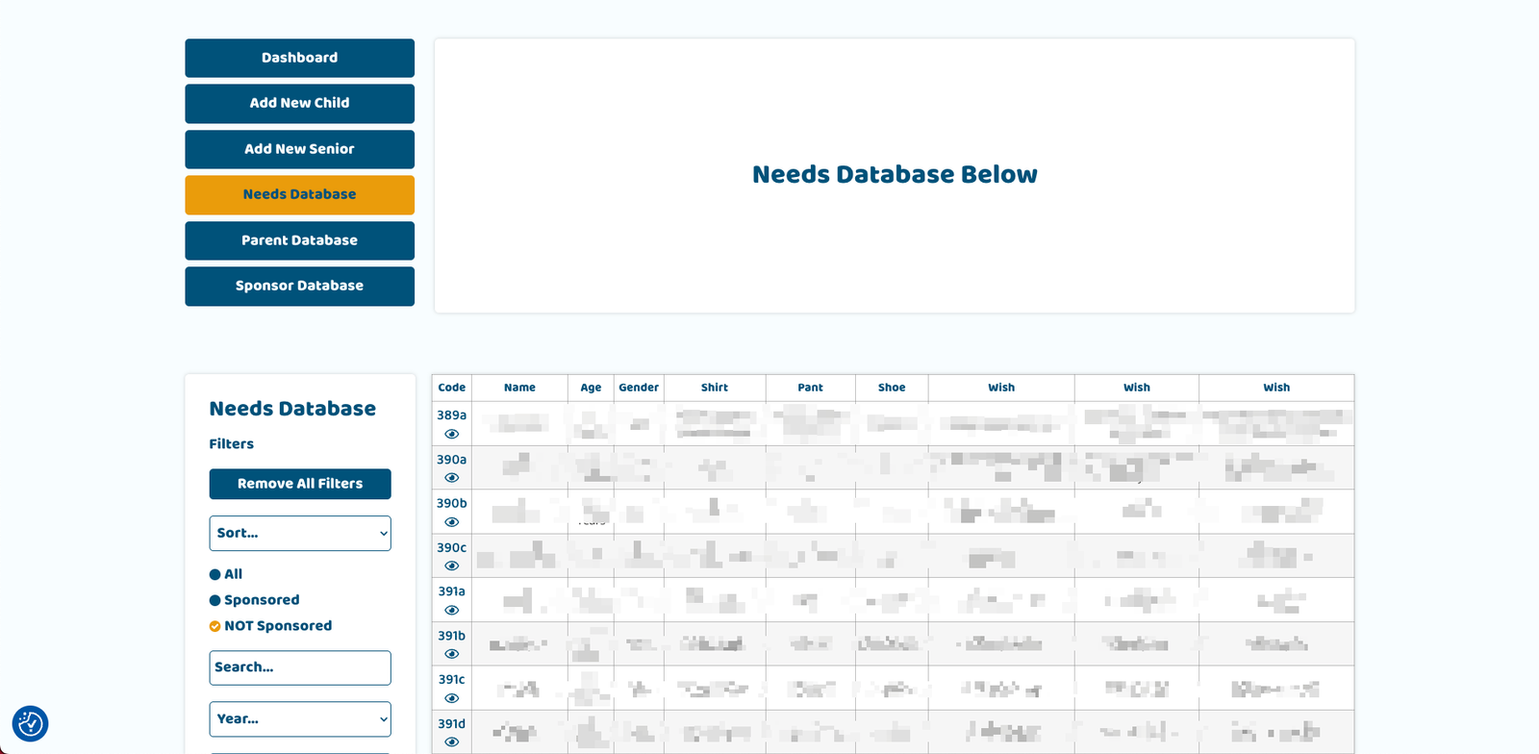Click the Add New Senior button
The height and width of the screenshot is (754, 1539).
click(299, 149)
